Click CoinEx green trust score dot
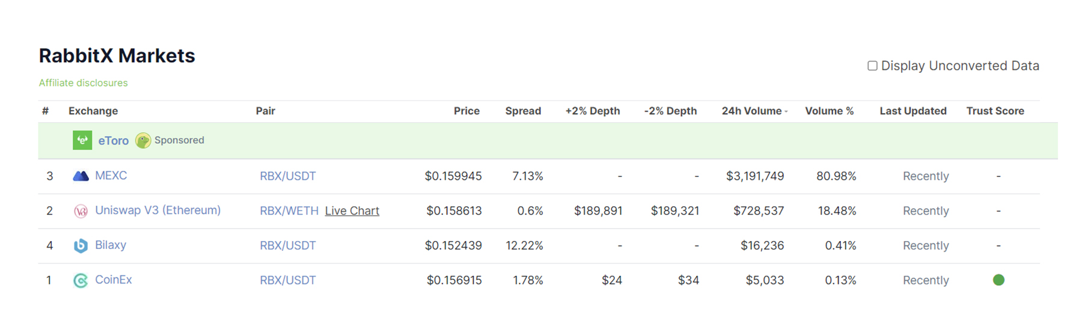Screen dimensions: 1082x326 pos(998,280)
